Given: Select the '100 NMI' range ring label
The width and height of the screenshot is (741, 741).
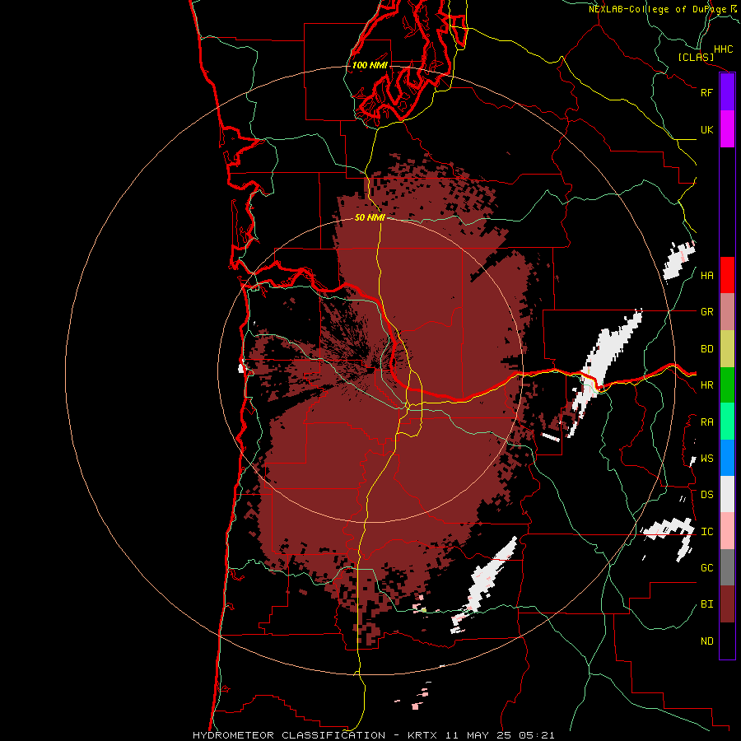Looking at the screenshot, I should pyautogui.click(x=370, y=65).
